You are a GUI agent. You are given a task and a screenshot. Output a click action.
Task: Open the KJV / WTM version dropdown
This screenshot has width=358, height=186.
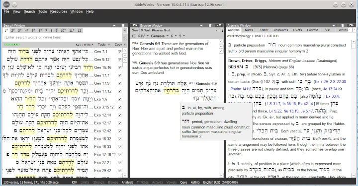click(x=84, y=45)
